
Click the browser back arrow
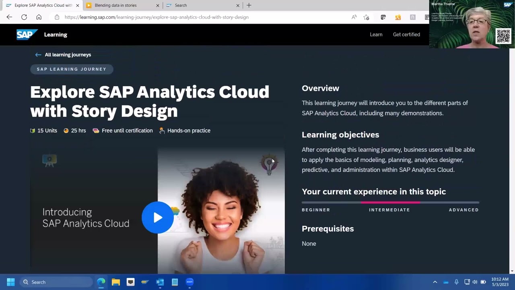tap(9, 17)
